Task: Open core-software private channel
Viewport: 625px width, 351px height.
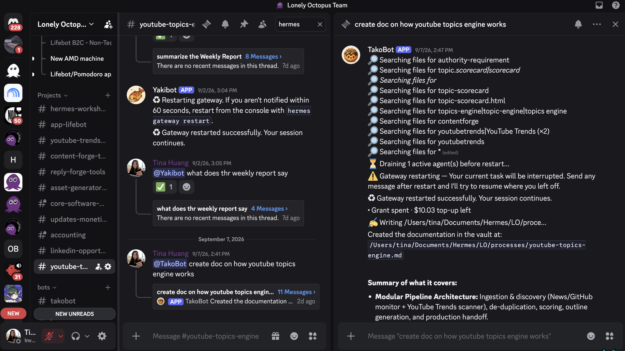Action: (x=74, y=203)
